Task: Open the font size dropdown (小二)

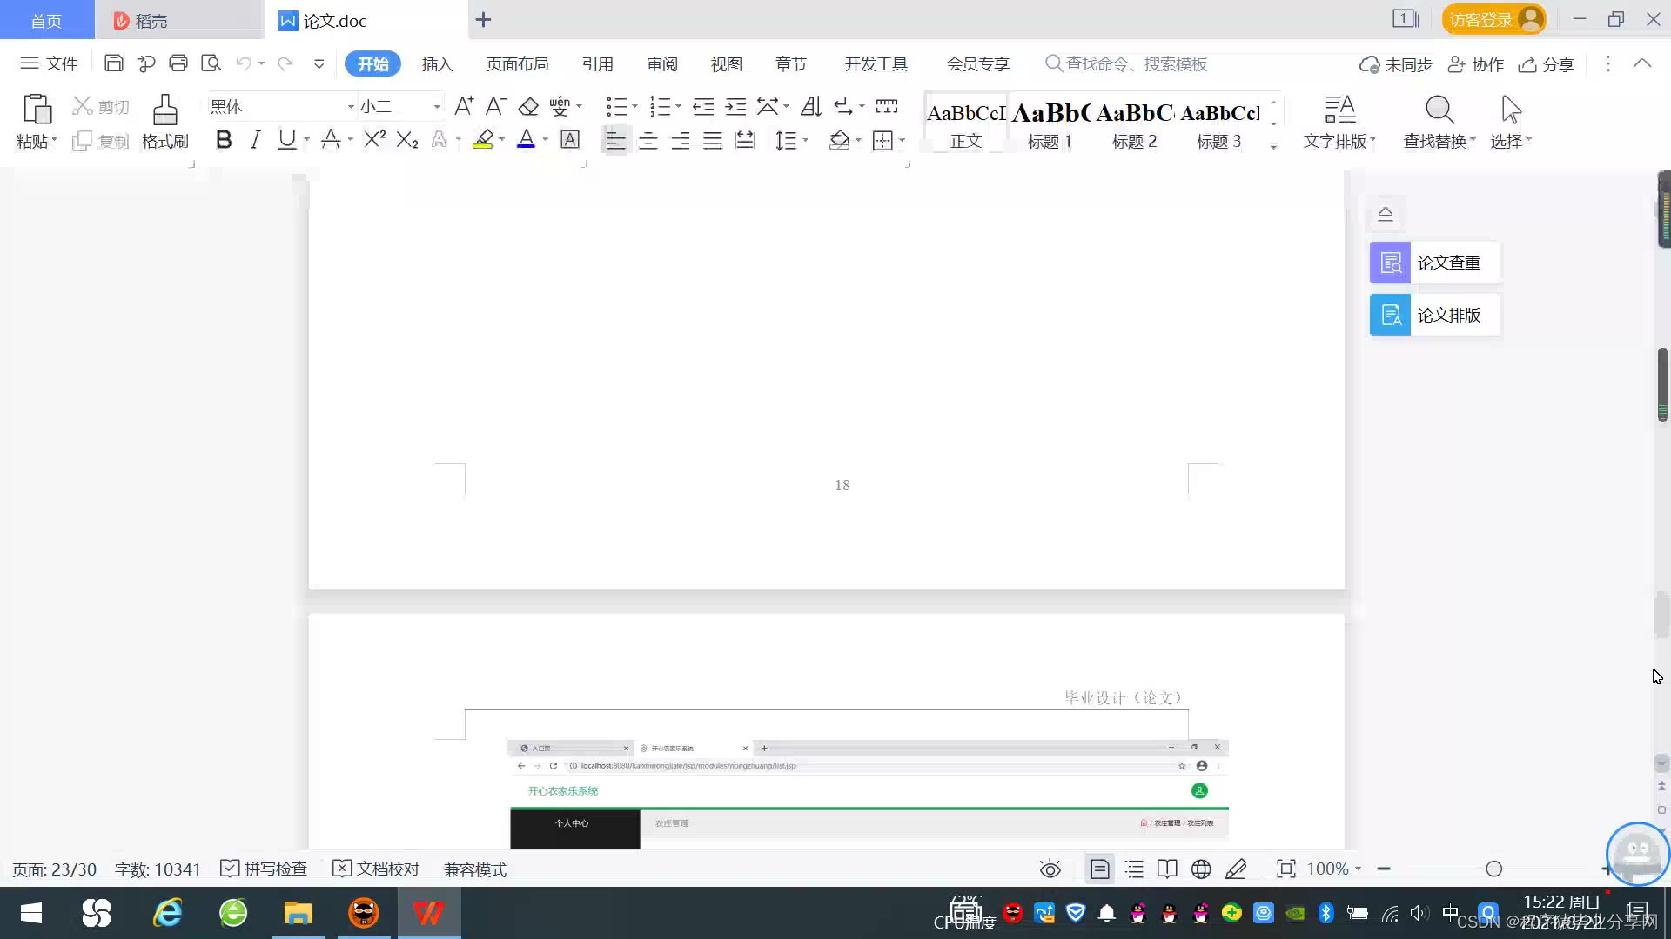Action: pyautogui.click(x=437, y=107)
